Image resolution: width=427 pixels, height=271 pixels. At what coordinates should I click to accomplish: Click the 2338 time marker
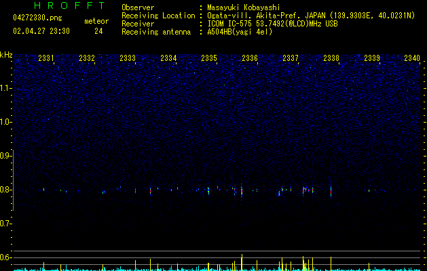(x=331, y=58)
